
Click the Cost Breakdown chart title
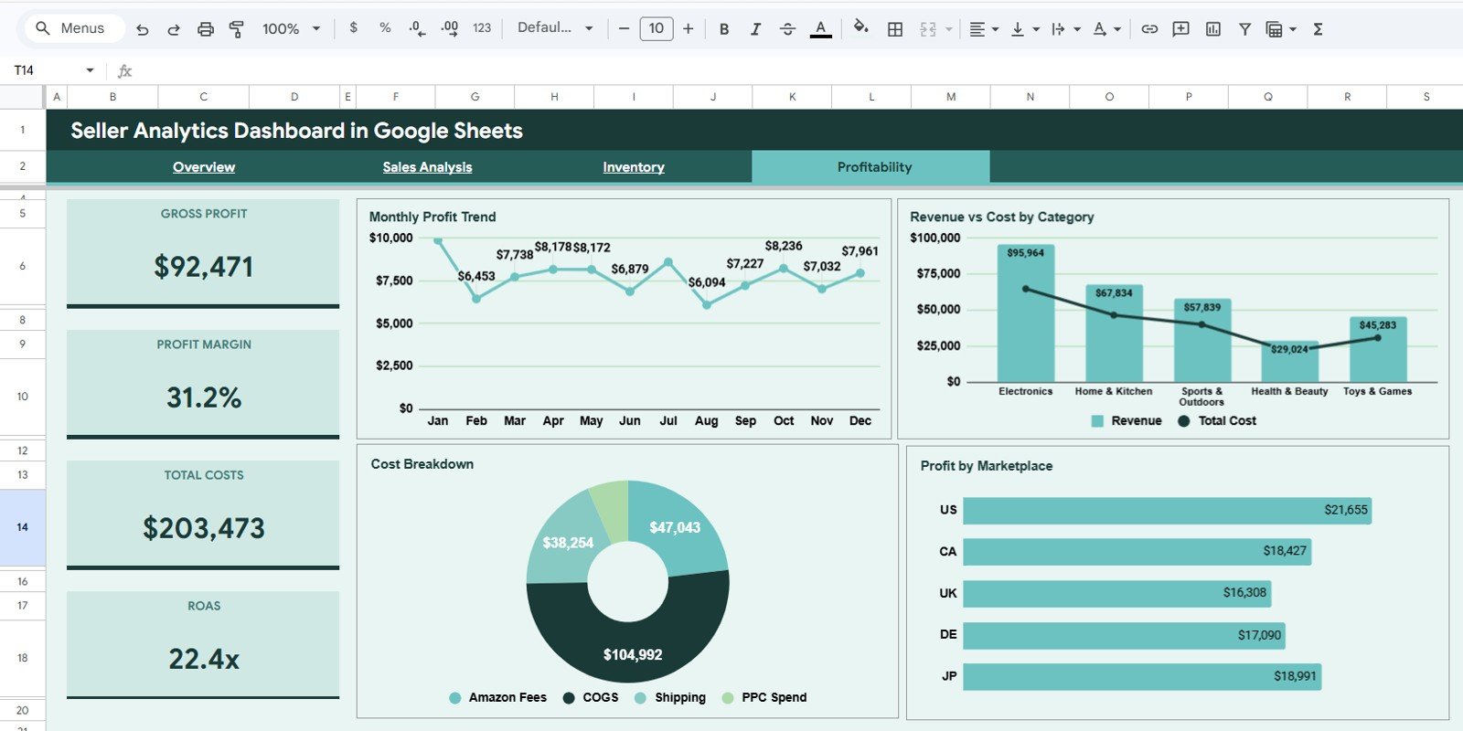point(422,464)
